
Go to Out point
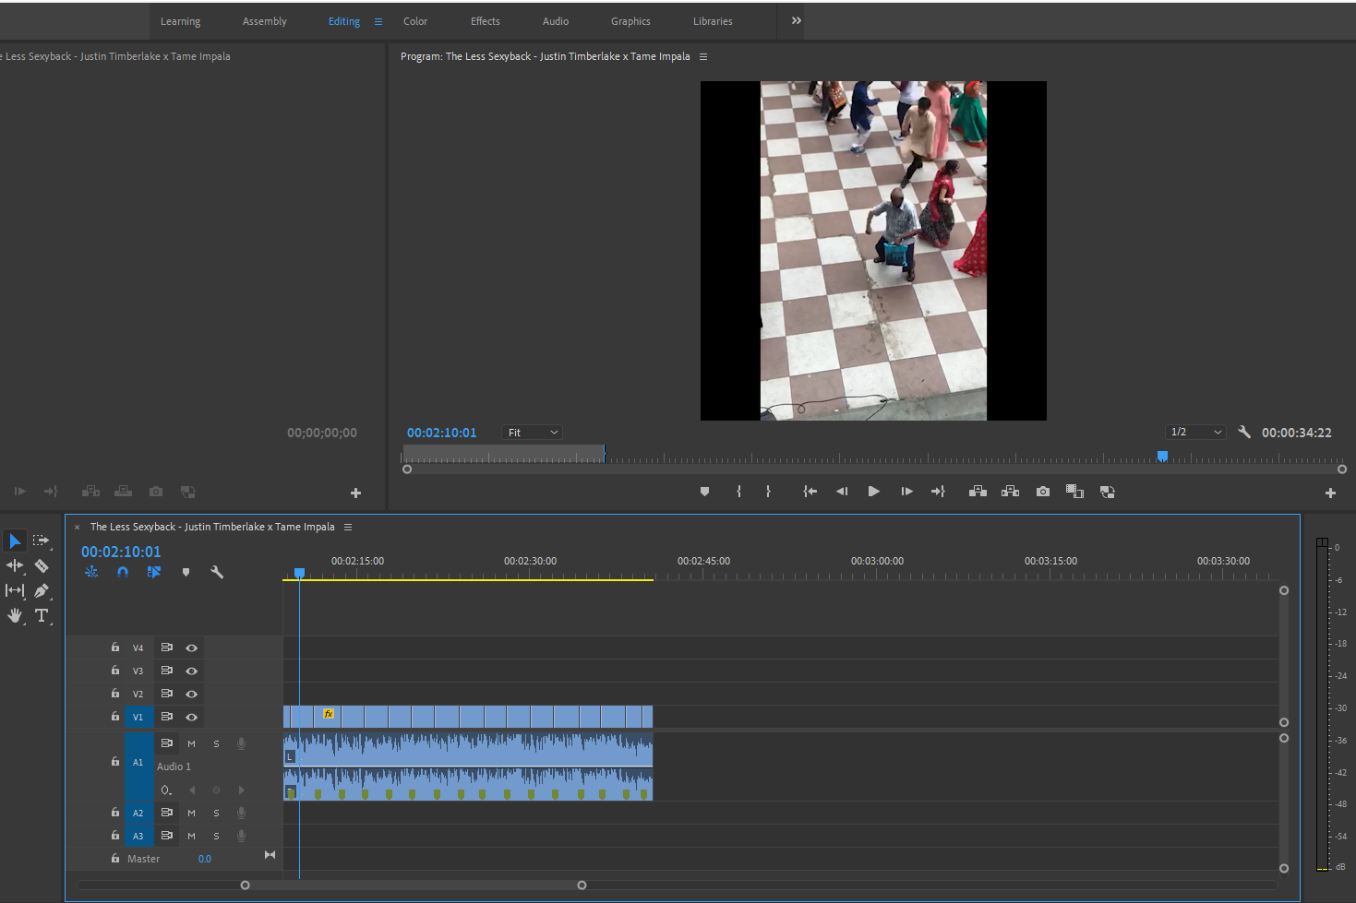(x=938, y=492)
